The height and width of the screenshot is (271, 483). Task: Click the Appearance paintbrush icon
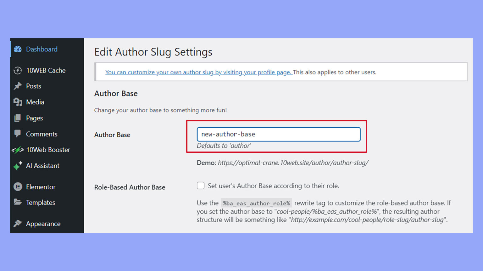click(x=18, y=223)
